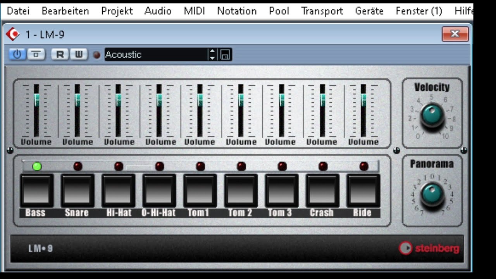Click the Hi-Hat volume fader handle
This screenshot has width=496, height=279.
(118, 100)
